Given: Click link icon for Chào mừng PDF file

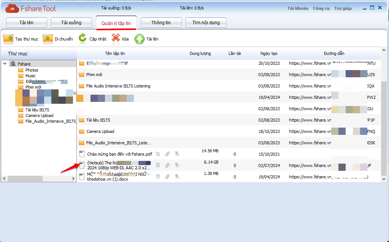Looking at the screenshot, I should pyautogui.click(x=167, y=154).
